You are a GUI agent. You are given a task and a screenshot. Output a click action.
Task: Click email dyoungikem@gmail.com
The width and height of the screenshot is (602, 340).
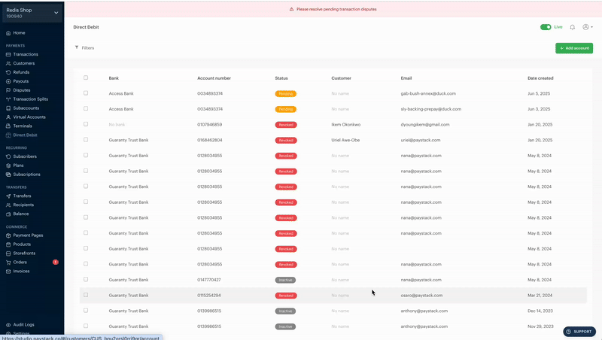[425, 125]
